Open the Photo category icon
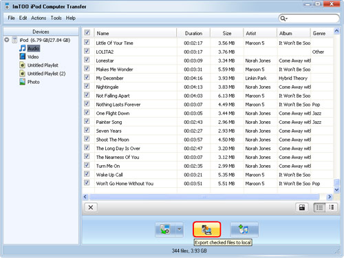 [22, 82]
